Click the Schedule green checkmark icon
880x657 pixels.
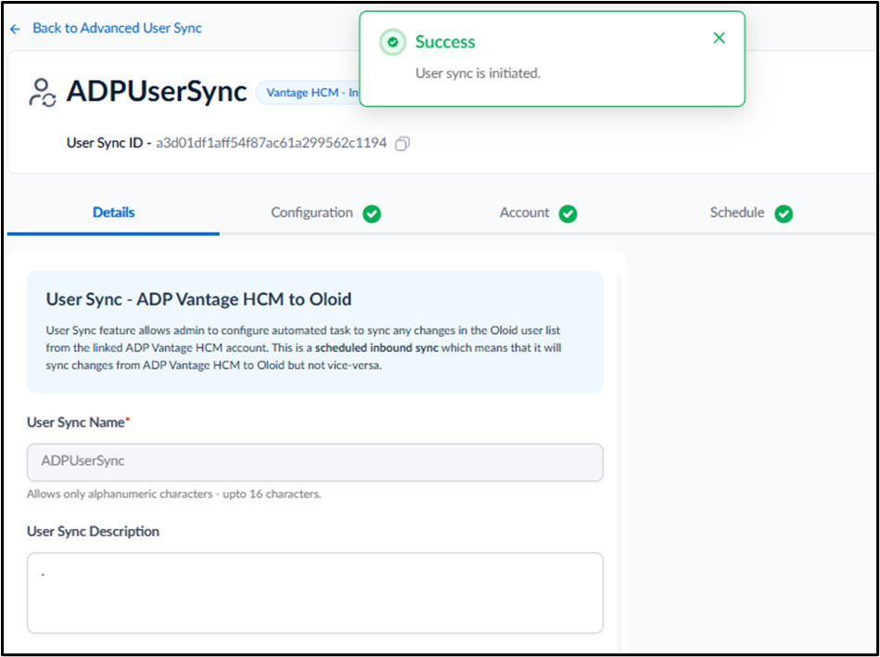click(x=784, y=214)
